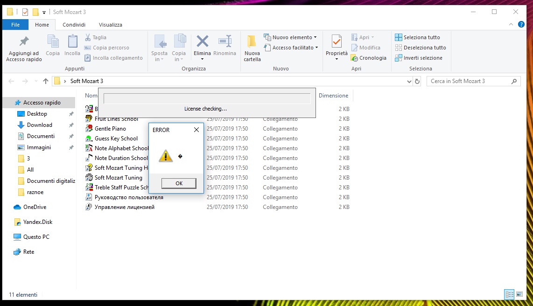Switch to details view in status bar
Viewport: 533px width, 306px height.
click(509, 294)
